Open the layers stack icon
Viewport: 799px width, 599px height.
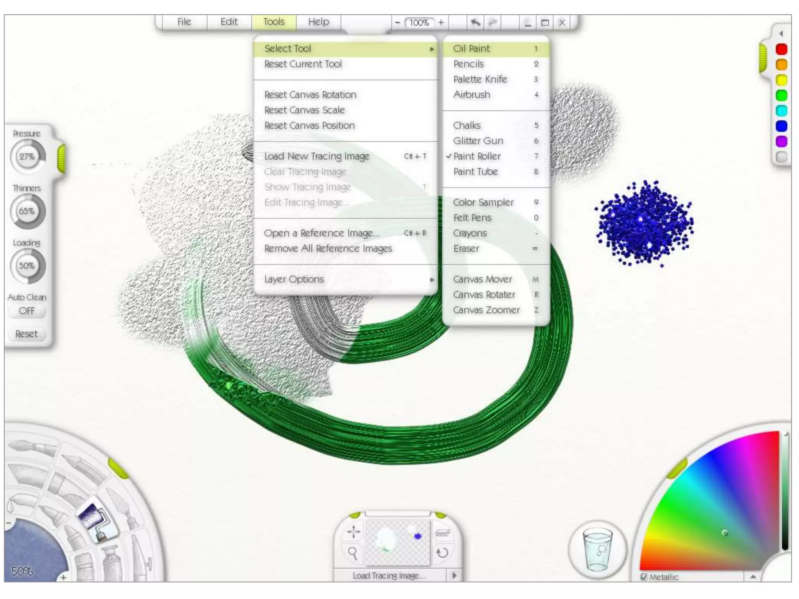(442, 532)
